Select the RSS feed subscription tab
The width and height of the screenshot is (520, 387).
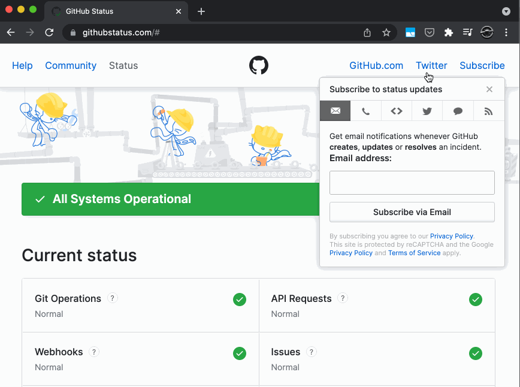coord(488,111)
